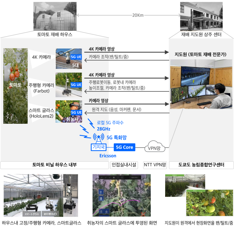Screen dimensions: 234x227
Task: Click the blue 5G Core box
Action: tap(124, 147)
